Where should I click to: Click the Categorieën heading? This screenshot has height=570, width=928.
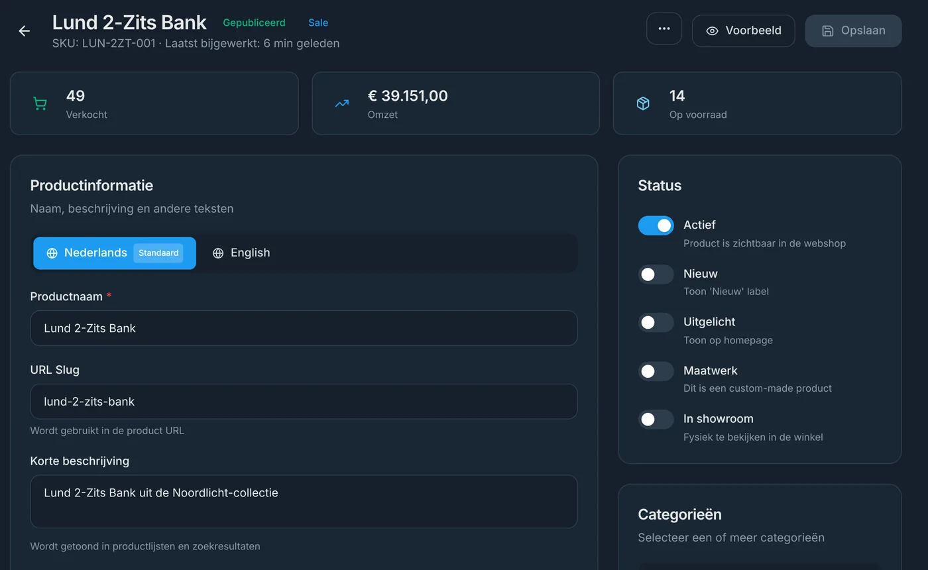(679, 514)
